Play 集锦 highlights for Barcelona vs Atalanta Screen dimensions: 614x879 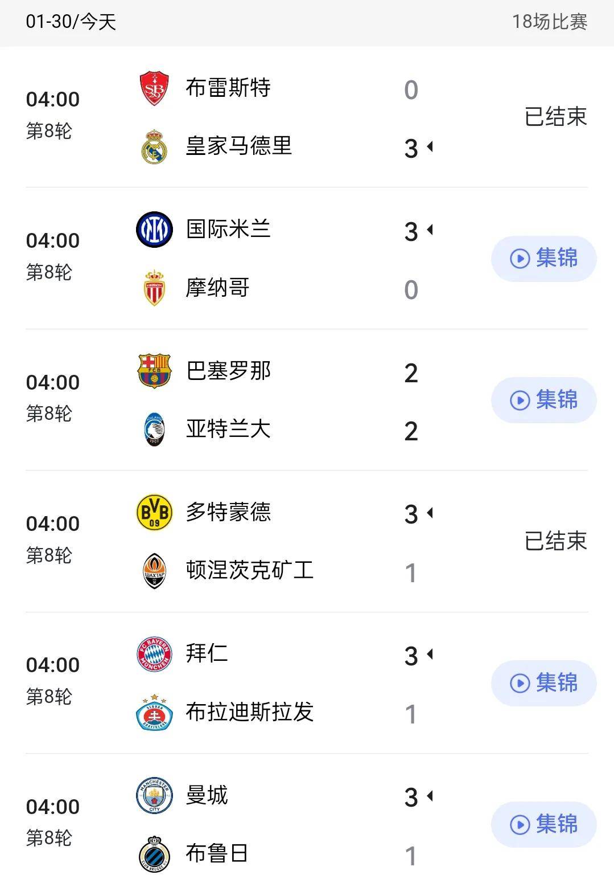coord(543,400)
